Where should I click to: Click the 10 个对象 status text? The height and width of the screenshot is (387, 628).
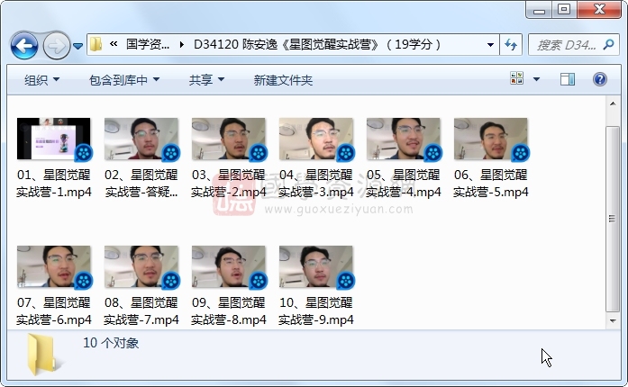111,343
